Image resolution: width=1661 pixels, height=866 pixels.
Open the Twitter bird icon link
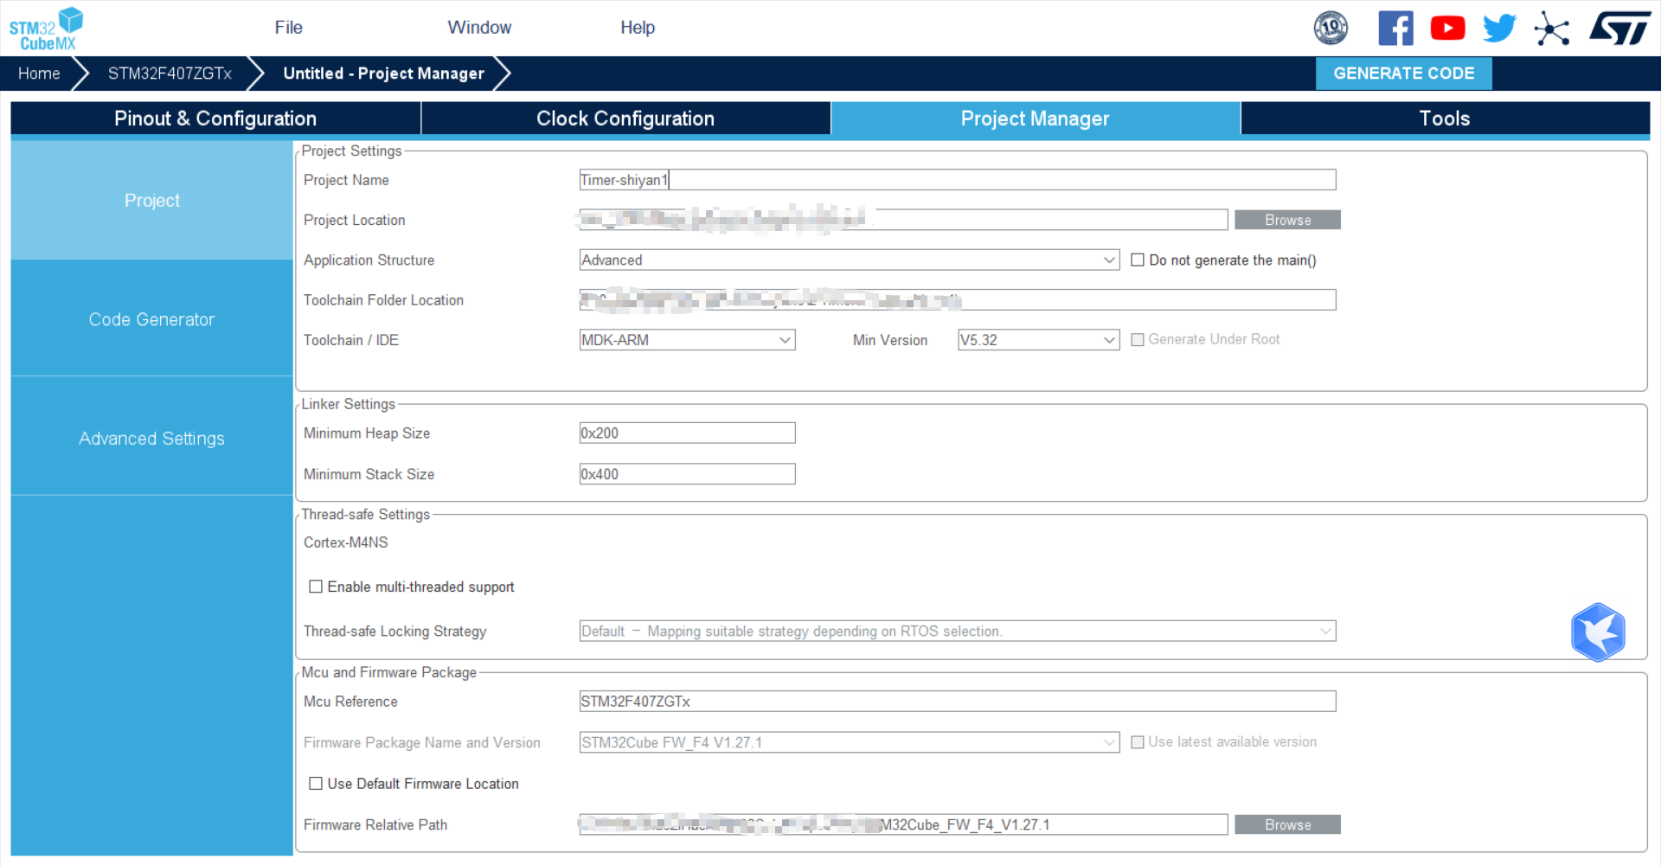coord(1499,28)
